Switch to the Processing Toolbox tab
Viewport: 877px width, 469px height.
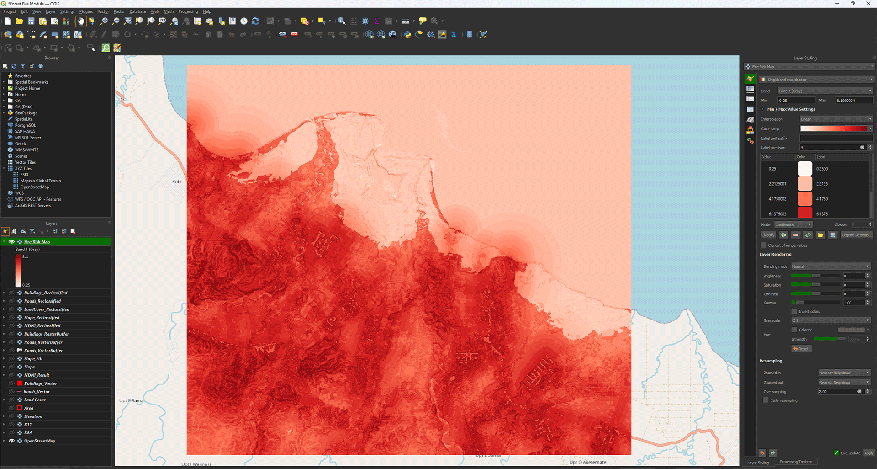796,462
